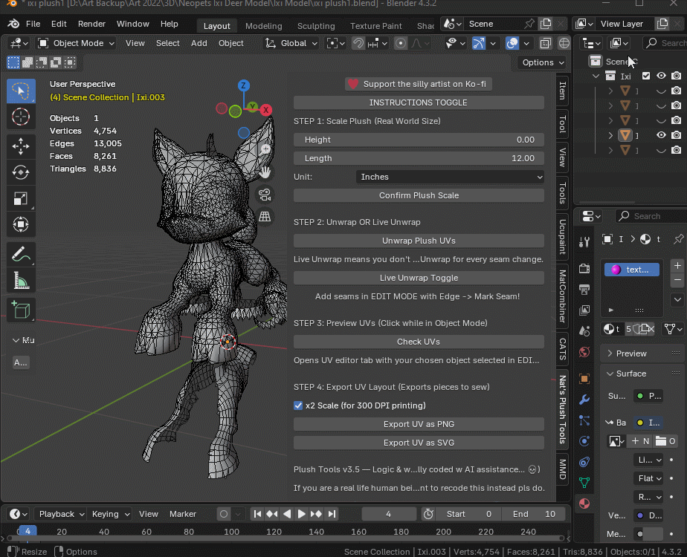Expand the Preview panel in material properties
The image size is (687, 557).
click(x=631, y=354)
